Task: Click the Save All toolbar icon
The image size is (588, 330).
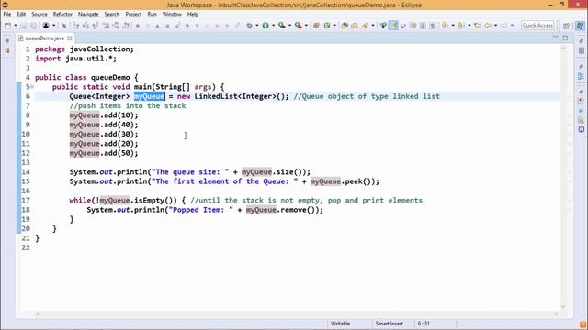Action: pyautogui.click(x=34, y=26)
